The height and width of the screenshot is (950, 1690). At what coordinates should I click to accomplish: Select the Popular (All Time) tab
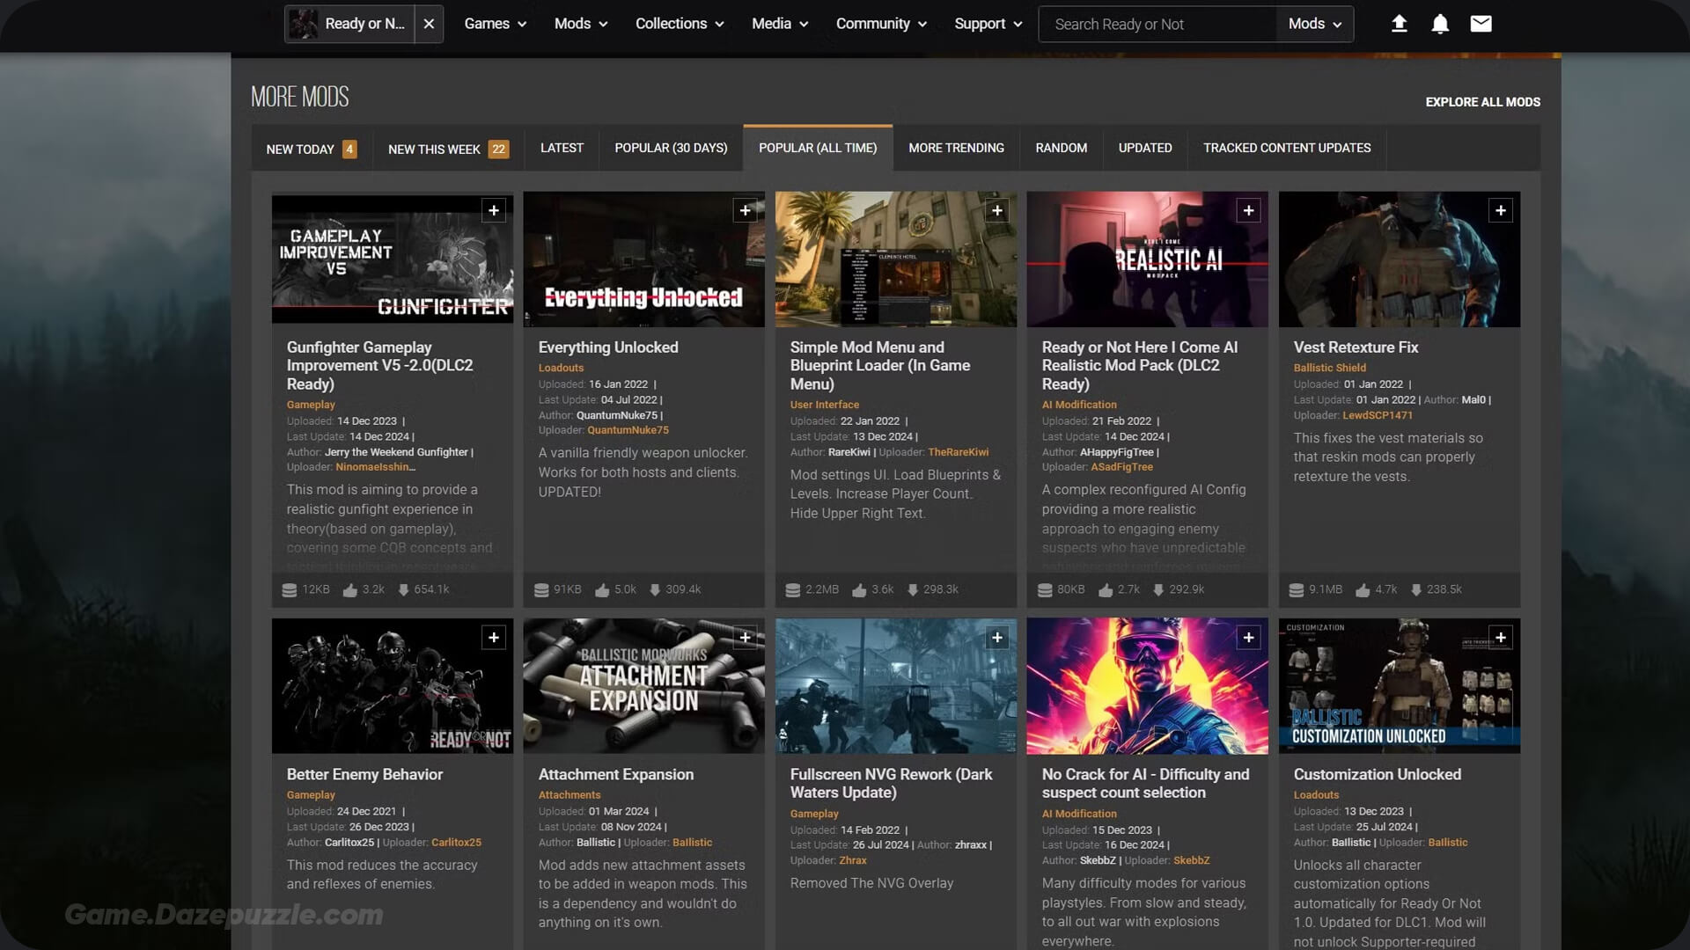[x=818, y=148]
